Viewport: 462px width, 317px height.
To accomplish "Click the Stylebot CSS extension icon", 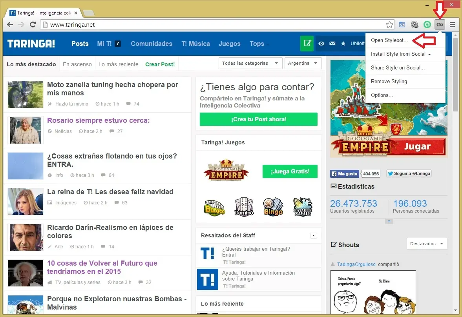I will tap(440, 24).
